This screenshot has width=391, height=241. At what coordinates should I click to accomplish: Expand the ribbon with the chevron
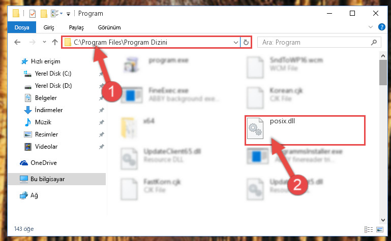click(x=370, y=27)
